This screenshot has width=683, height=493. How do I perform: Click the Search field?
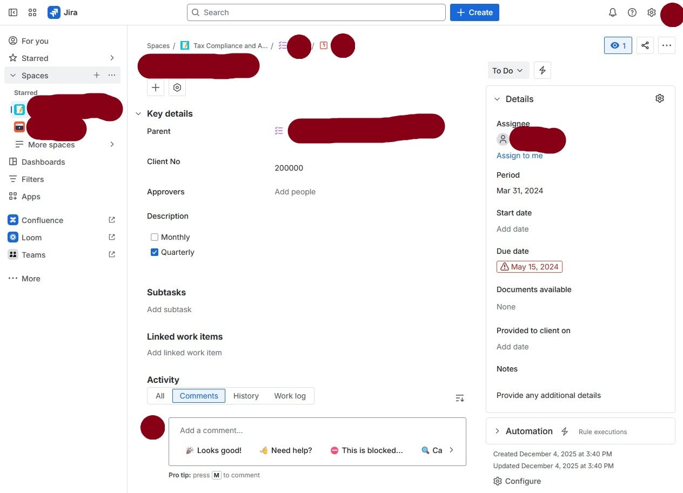click(x=316, y=12)
